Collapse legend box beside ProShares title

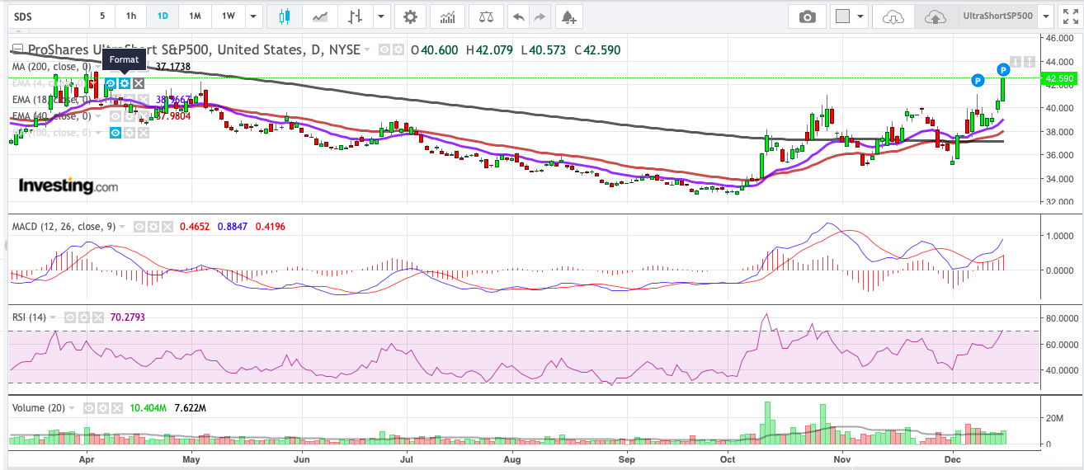pos(18,49)
